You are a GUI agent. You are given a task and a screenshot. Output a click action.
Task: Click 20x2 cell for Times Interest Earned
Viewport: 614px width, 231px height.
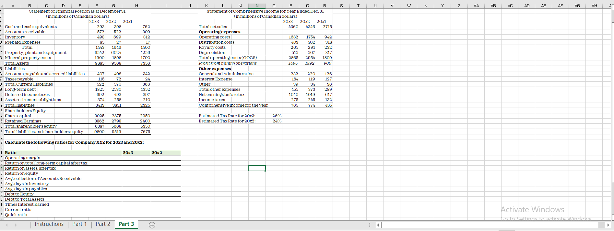coord(166,205)
